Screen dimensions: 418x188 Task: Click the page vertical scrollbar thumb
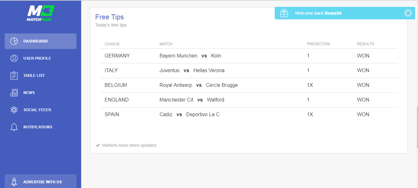pyautogui.click(x=417, y=127)
